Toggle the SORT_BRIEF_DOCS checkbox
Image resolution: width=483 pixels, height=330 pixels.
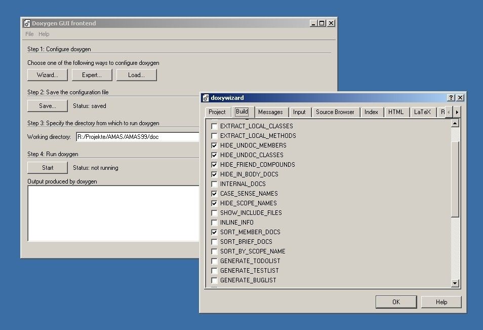point(214,242)
